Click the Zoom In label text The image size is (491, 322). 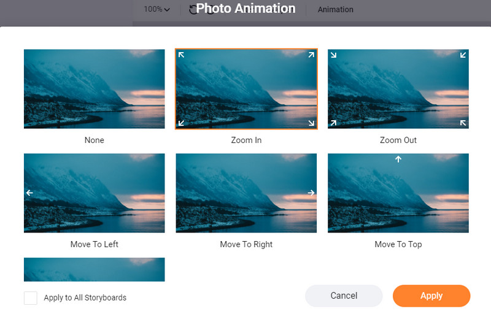tap(246, 140)
